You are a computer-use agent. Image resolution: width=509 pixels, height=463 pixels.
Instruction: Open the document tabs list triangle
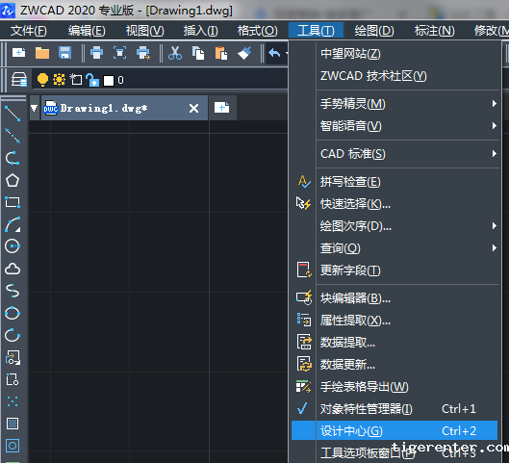coord(34,108)
